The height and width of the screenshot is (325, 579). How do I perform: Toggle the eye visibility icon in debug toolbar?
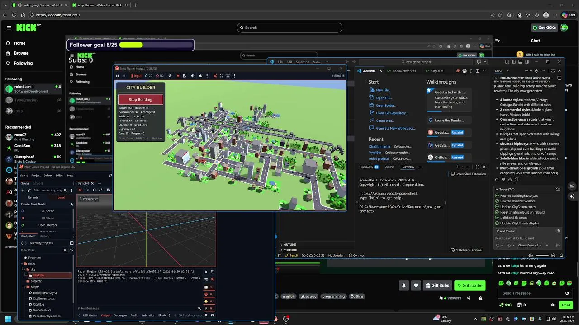coord(170,76)
